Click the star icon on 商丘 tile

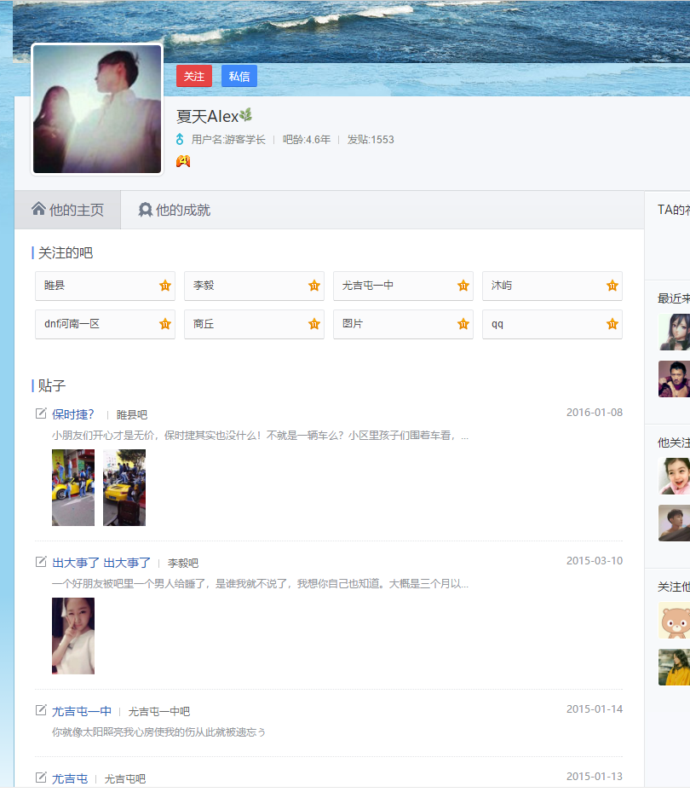click(x=314, y=324)
